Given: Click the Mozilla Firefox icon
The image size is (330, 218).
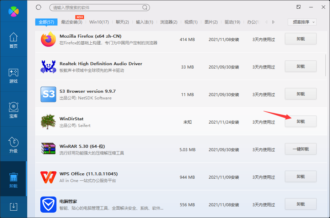Looking at the screenshot, I should (x=48, y=39).
